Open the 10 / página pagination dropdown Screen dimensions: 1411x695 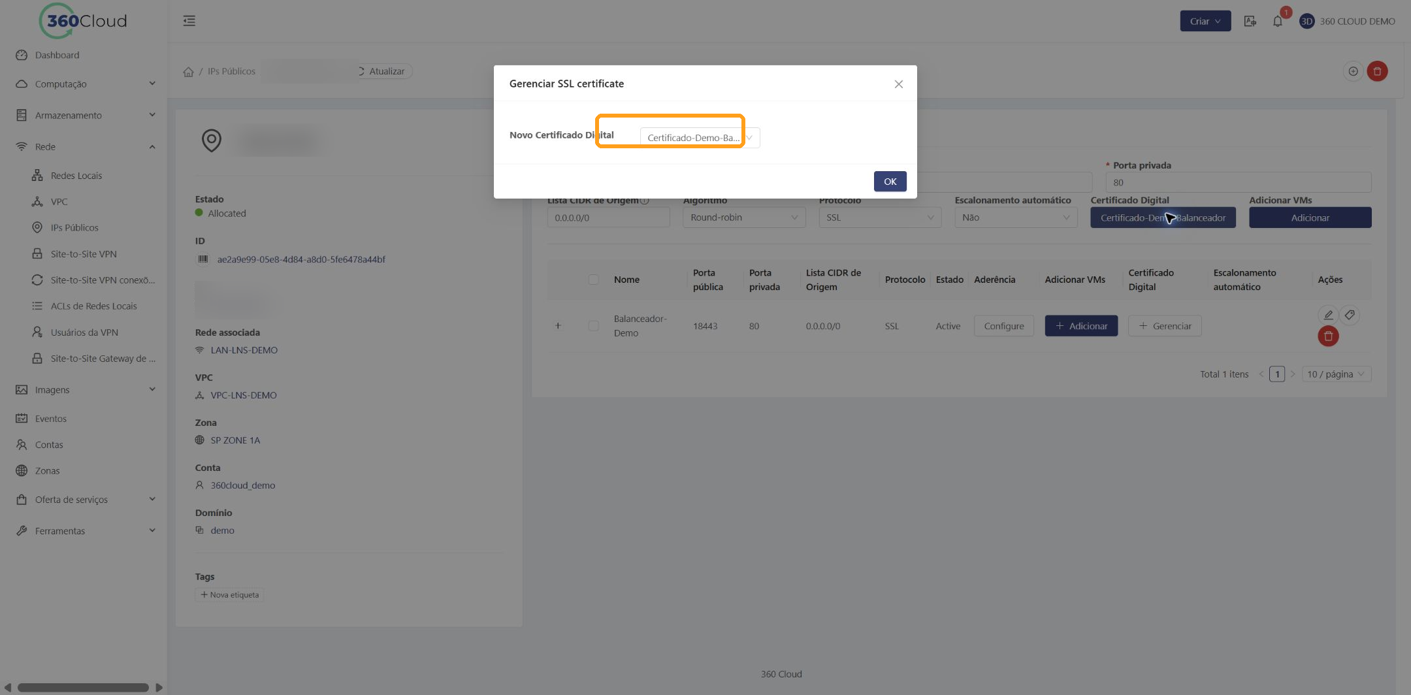click(1336, 374)
